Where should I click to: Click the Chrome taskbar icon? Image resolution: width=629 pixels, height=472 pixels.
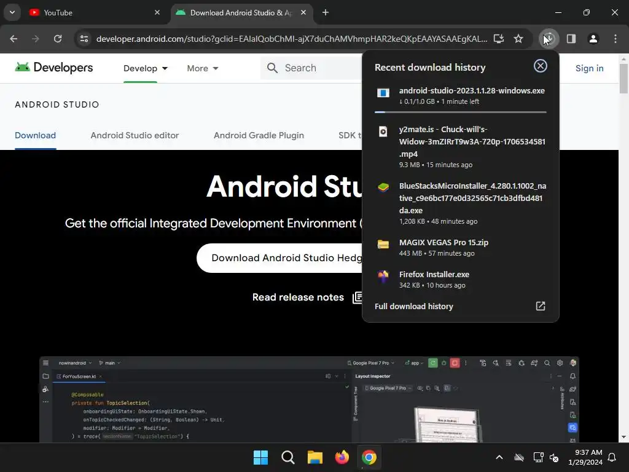[x=369, y=457]
